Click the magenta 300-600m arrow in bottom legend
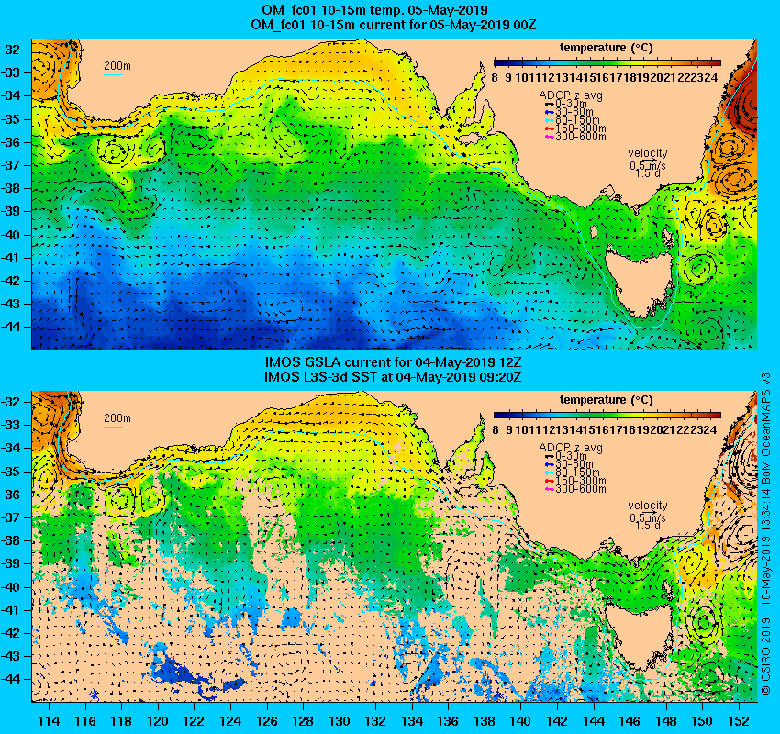The image size is (780, 734). point(549,489)
